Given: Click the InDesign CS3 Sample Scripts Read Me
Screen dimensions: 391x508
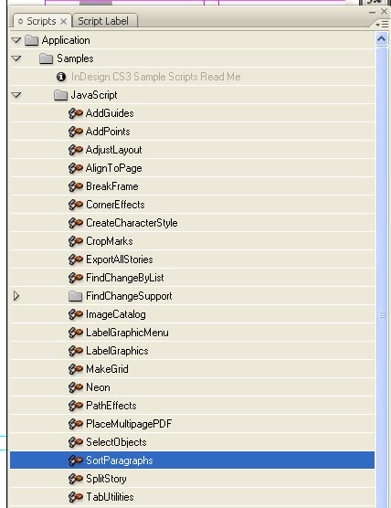Looking at the screenshot, I should 156,77.
